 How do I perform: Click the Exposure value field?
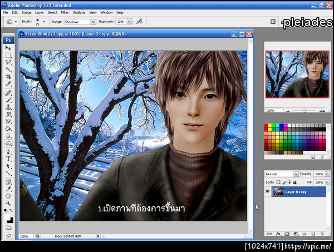click(121, 22)
